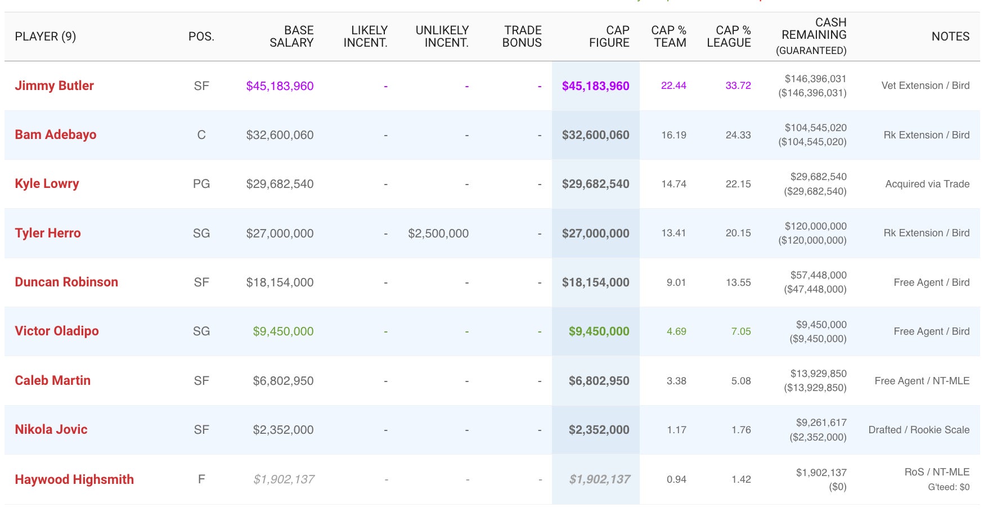The image size is (988, 512).
Task: Open Jimmy Butler's player page
Action: [54, 86]
